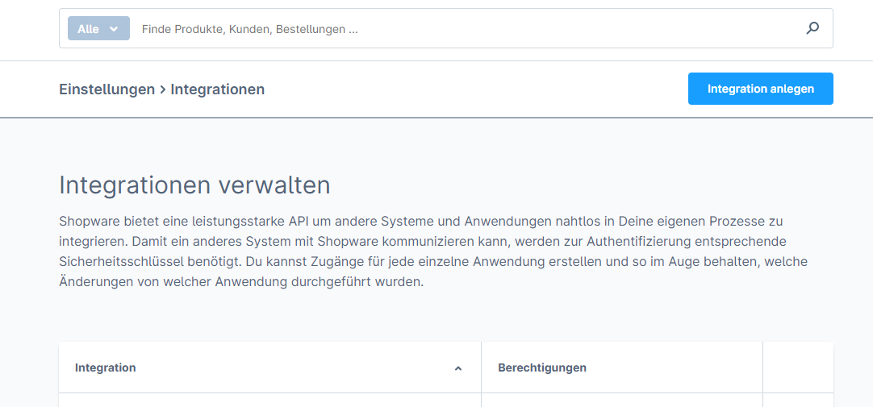
Task: Toggle the ascending sort arrow in the Integration header
Action: click(458, 368)
